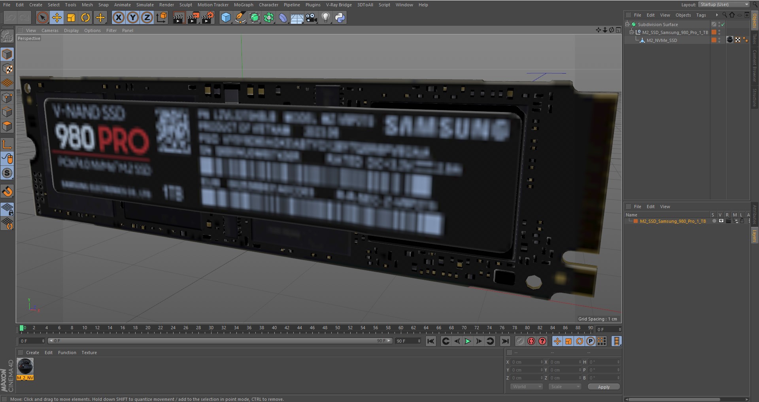Click the M2_NVMe_SSD texture tag
Viewport: 759px width, 402px height.
[730, 40]
